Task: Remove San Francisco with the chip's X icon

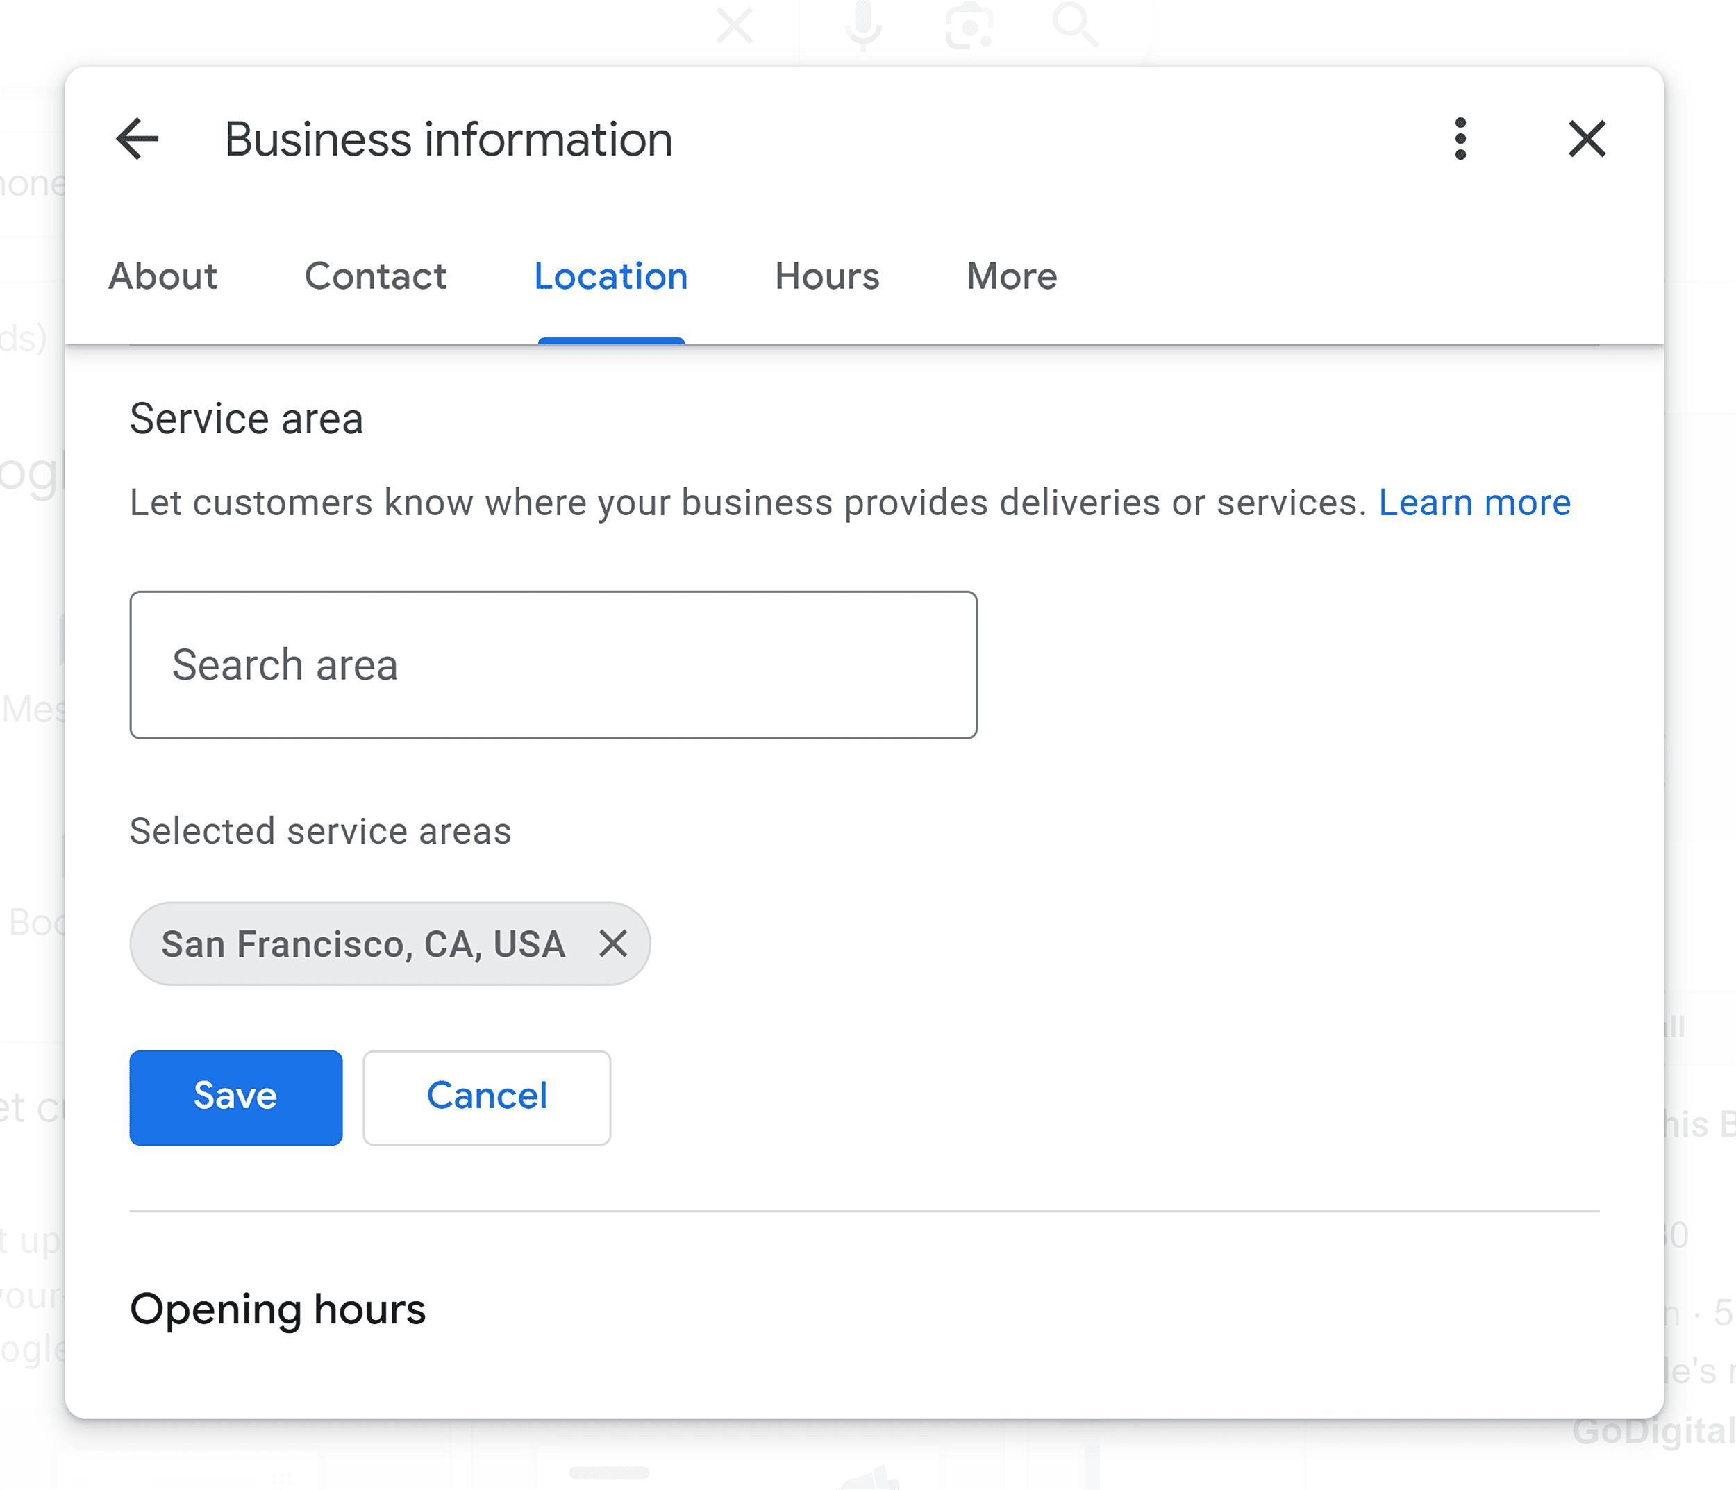Action: click(x=614, y=944)
